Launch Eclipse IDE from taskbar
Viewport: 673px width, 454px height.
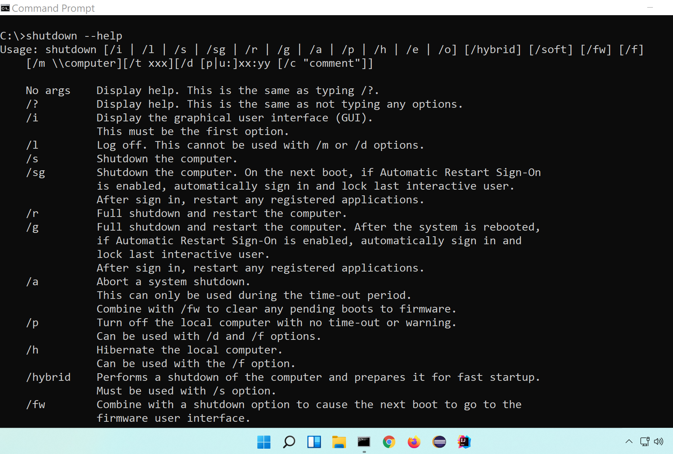(439, 442)
